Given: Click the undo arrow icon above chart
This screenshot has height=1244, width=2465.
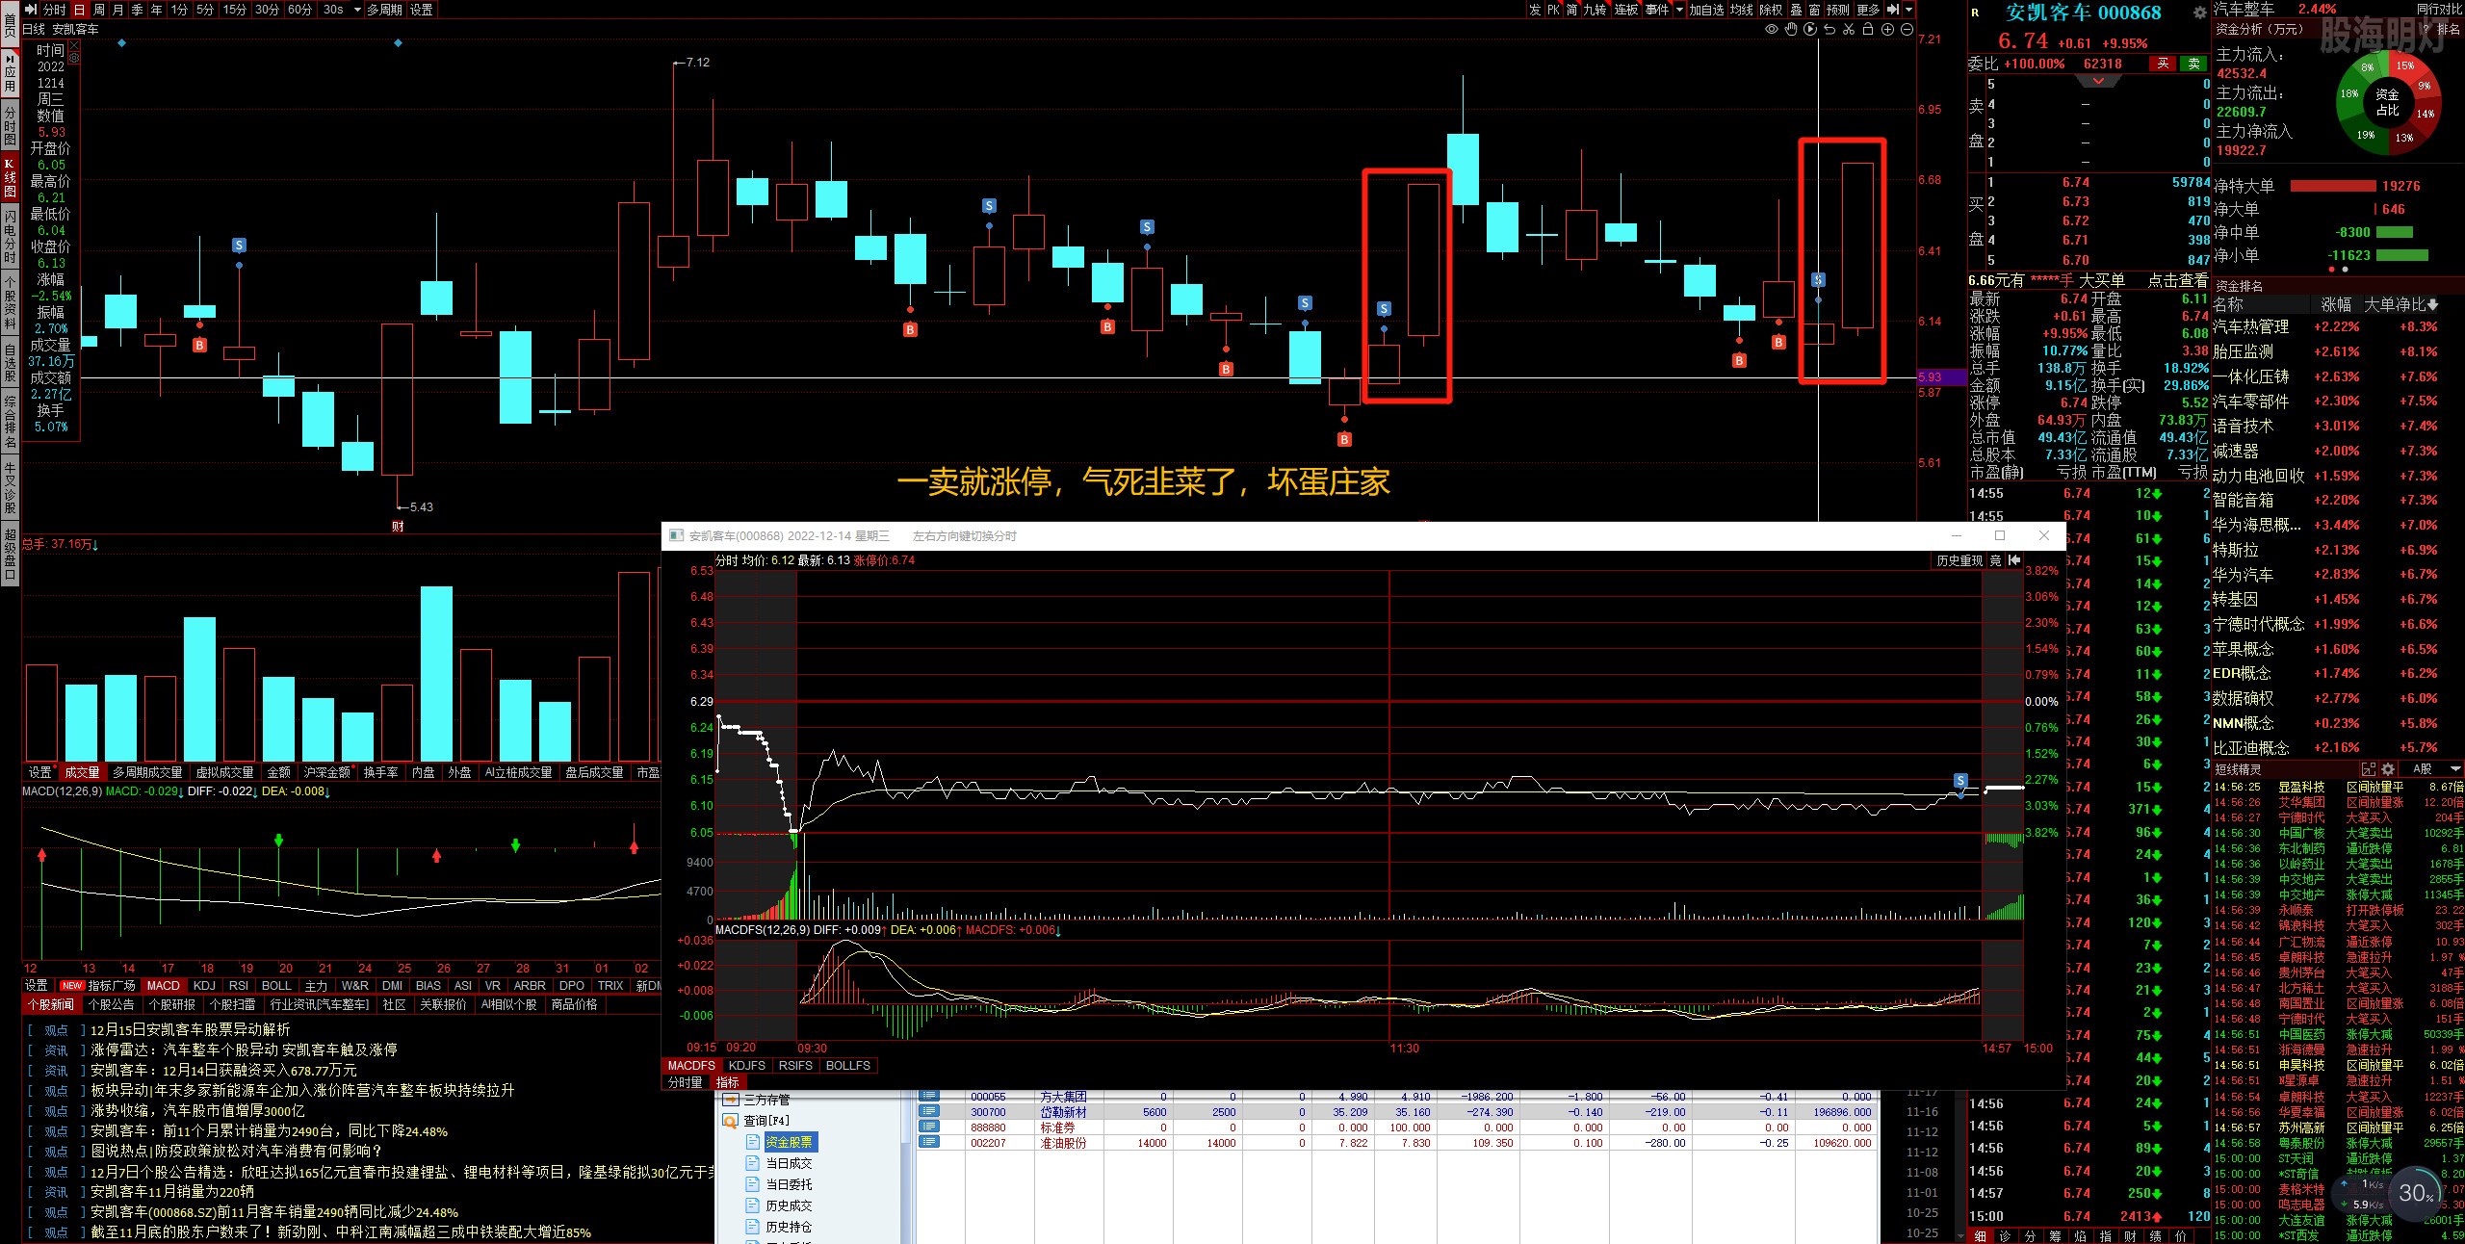Looking at the screenshot, I should (1829, 29).
